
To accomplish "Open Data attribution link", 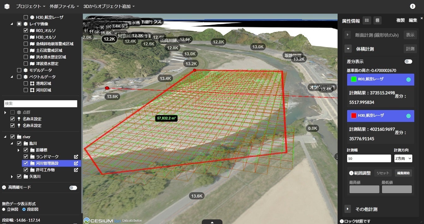I will point(132,220).
